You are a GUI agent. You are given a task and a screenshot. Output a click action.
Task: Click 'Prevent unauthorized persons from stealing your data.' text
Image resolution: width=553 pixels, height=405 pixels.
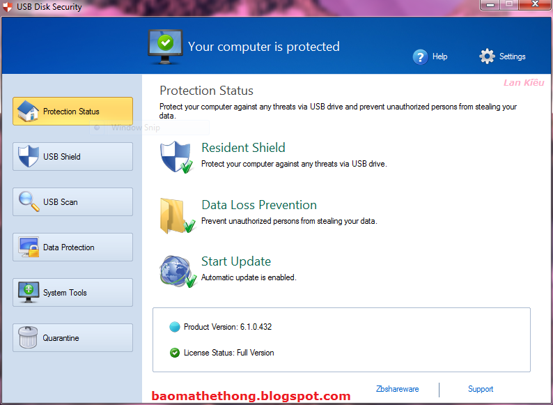pyautogui.click(x=289, y=221)
